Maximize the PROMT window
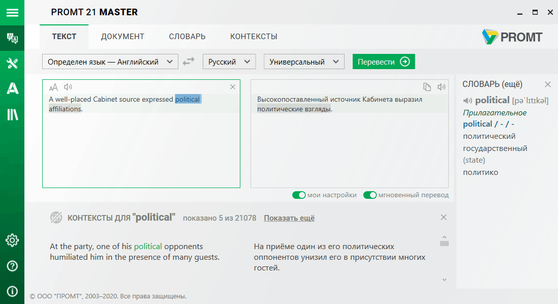Screen dimensions: 558x304 [x=535, y=13]
